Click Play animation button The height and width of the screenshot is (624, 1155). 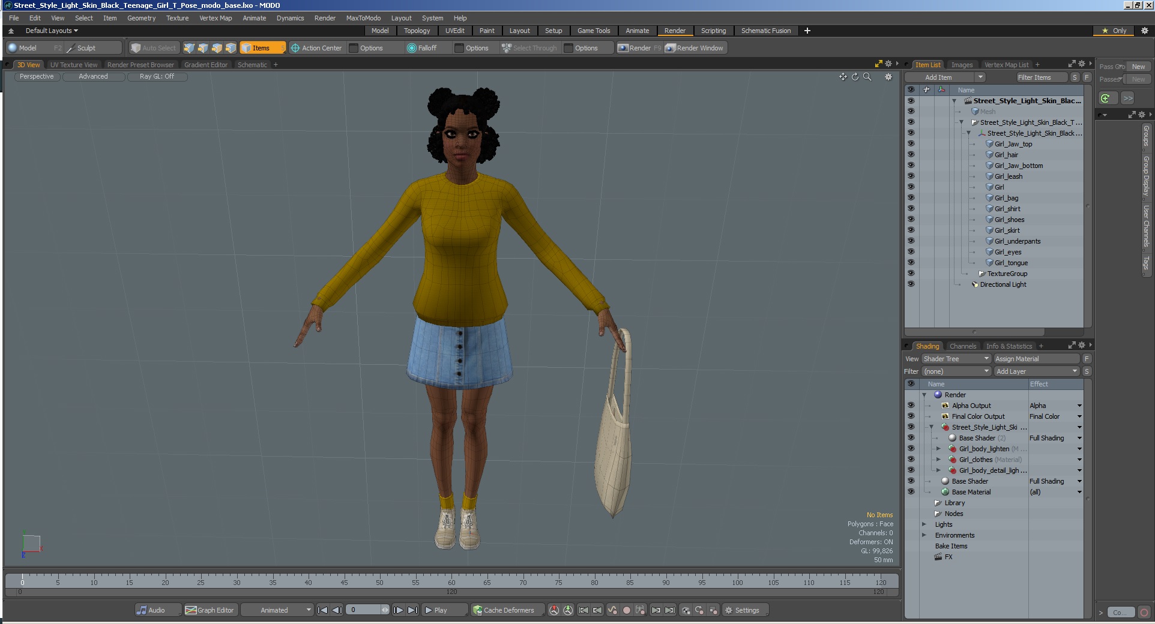click(444, 610)
